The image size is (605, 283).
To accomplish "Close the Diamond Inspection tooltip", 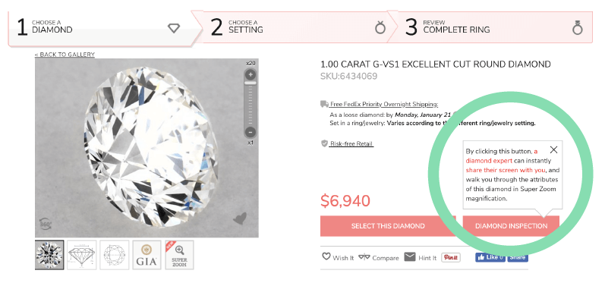I will 553,150.
